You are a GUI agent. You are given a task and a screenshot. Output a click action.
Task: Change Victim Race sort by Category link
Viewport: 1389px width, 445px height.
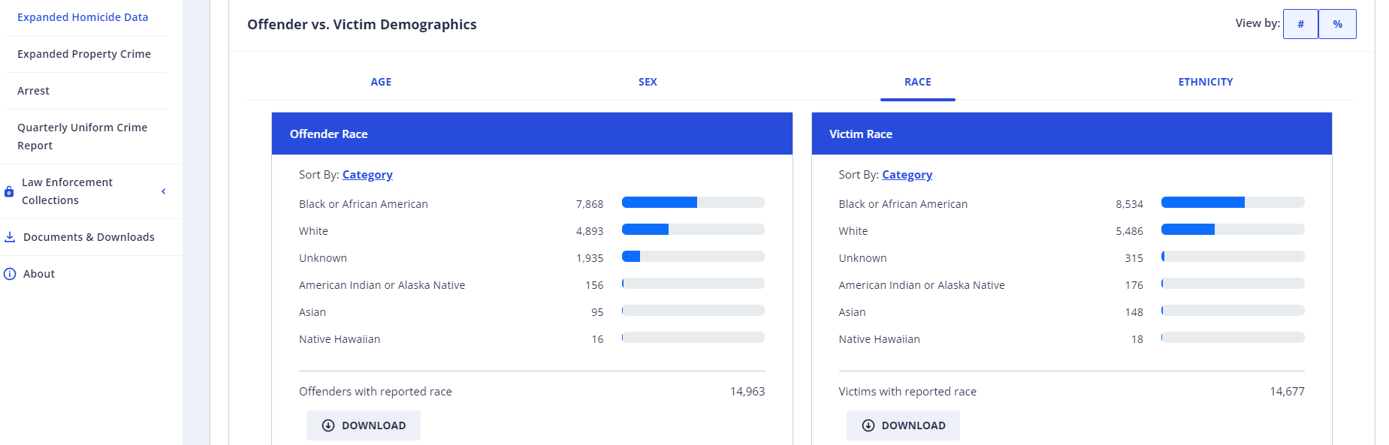click(x=907, y=175)
